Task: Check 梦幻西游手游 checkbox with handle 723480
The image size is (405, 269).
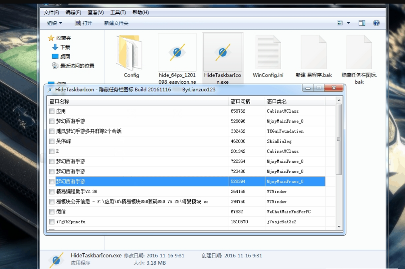Action: pos(52,172)
